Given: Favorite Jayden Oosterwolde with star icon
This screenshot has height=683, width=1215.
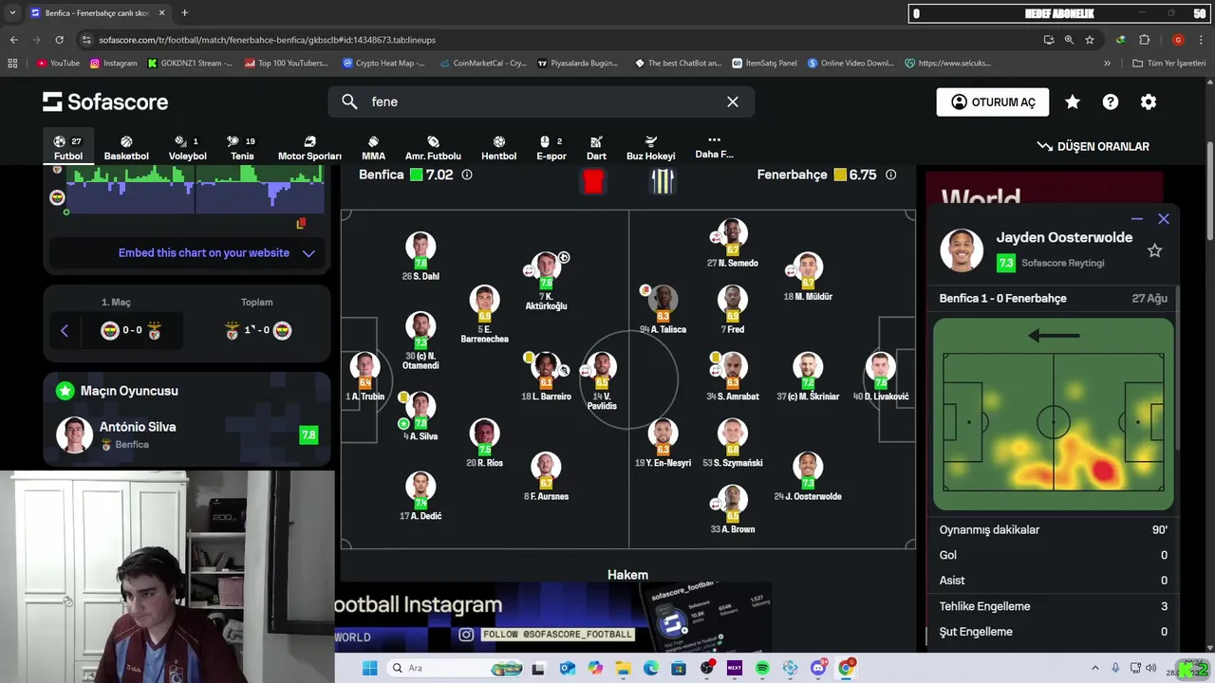Looking at the screenshot, I should 1154,250.
